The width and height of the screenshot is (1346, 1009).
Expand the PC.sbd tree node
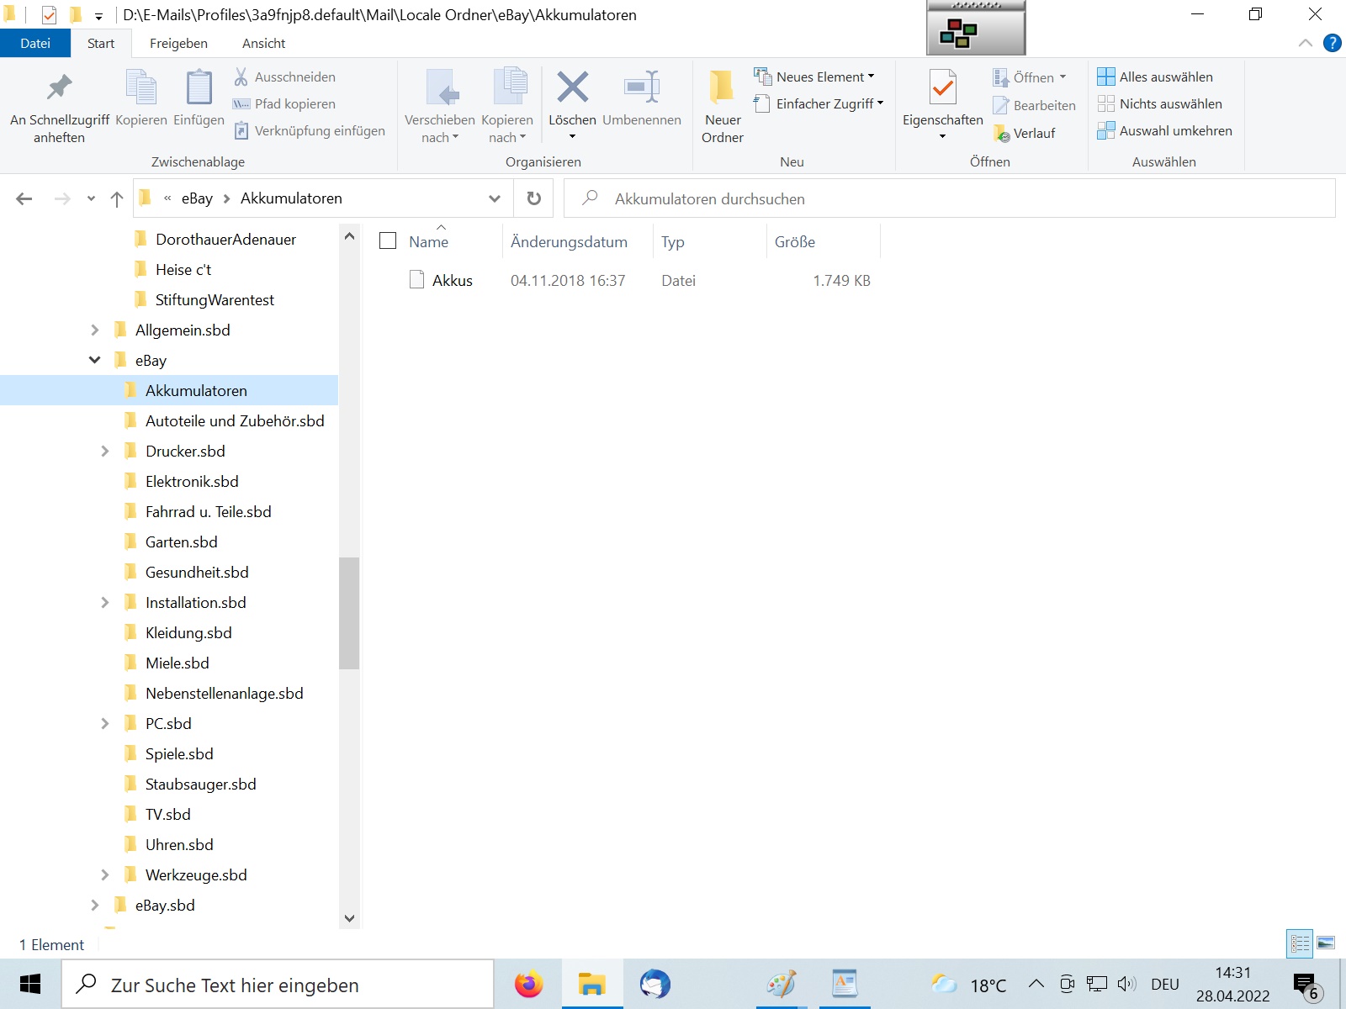(x=105, y=723)
